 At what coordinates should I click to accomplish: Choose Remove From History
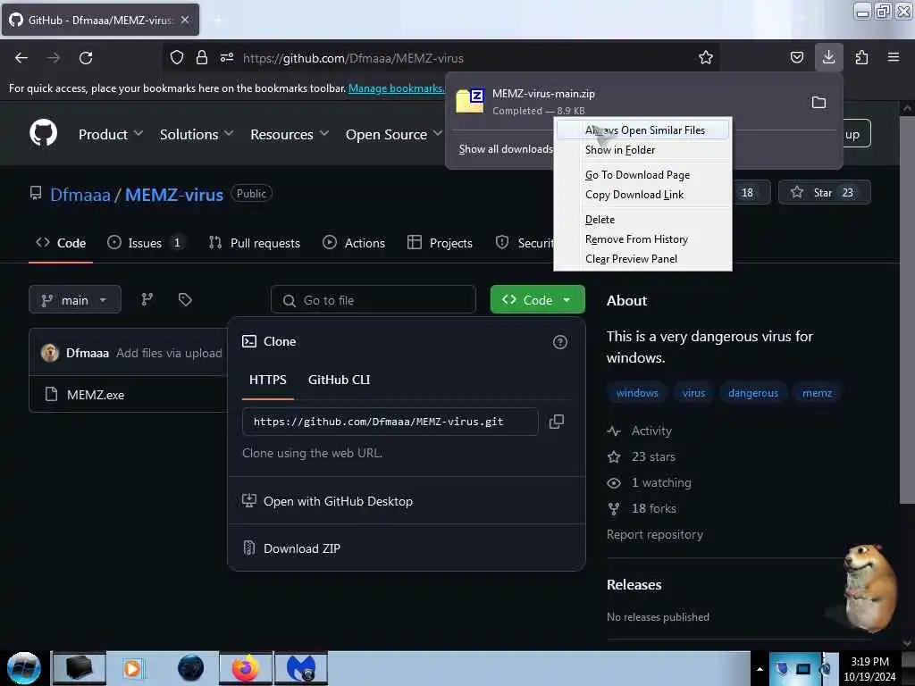(x=643, y=239)
